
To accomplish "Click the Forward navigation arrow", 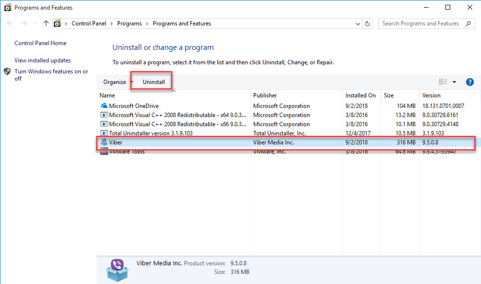I will (24, 24).
